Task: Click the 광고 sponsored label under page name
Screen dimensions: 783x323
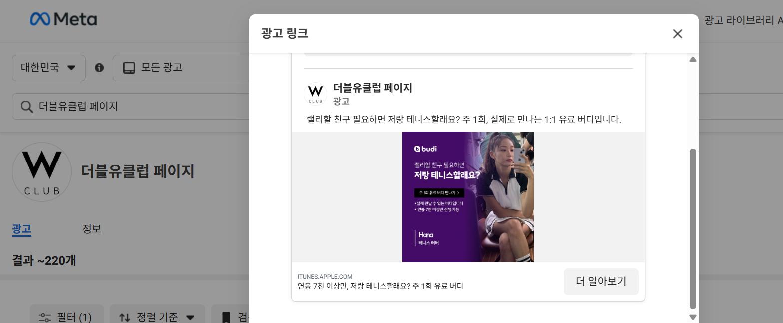Action: (341, 101)
